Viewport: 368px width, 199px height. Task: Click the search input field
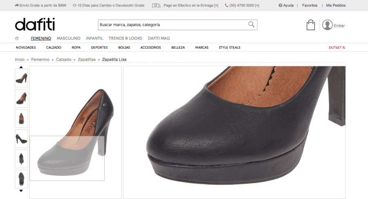click(x=172, y=24)
